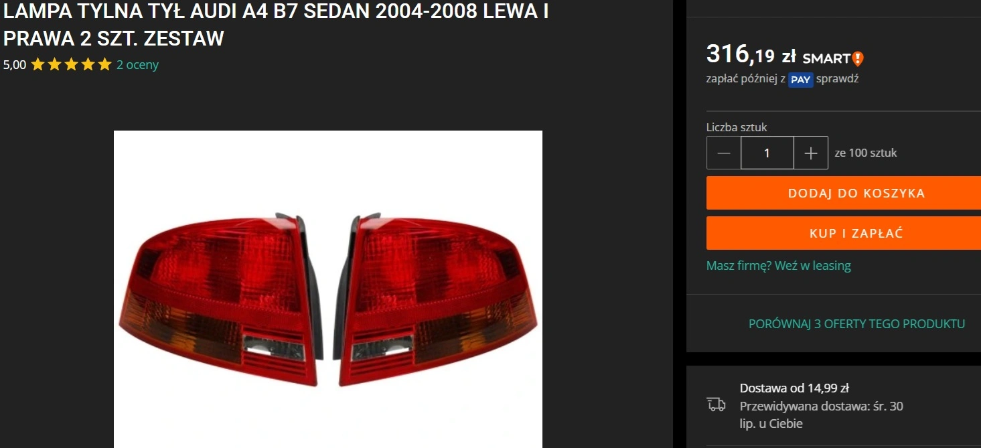This screenshot has width=981, height=448.
Task: Add item via DODAJ DO KOSZYKA
Action: click(x=844, y=193)
